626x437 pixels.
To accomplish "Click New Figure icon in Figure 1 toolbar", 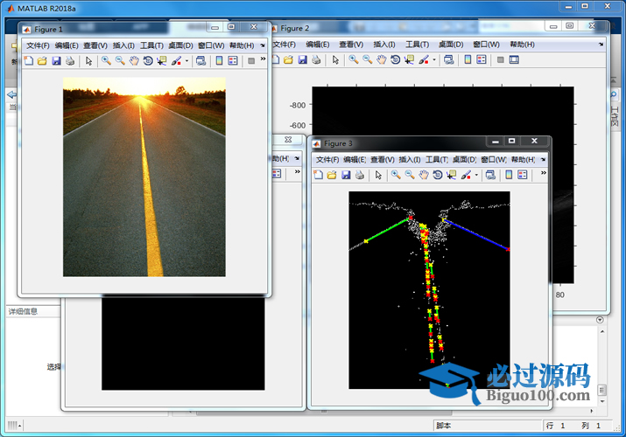I will point(29,61).
